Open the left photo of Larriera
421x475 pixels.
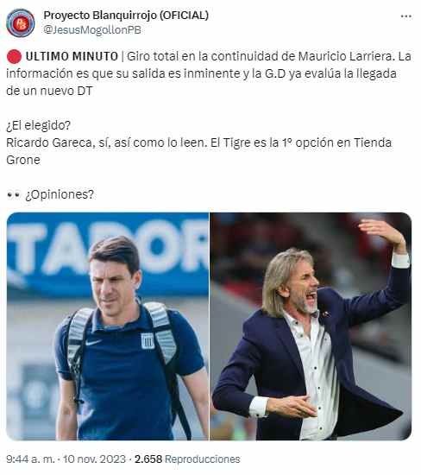(108, 326)
